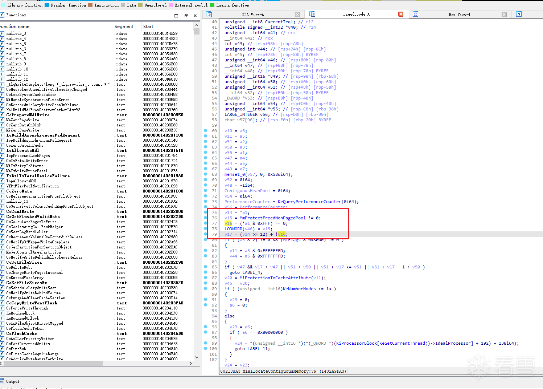Click the memset_0 call in pseudocode
This screenshot has width=543, height=389.
click(x=235, y=174)
